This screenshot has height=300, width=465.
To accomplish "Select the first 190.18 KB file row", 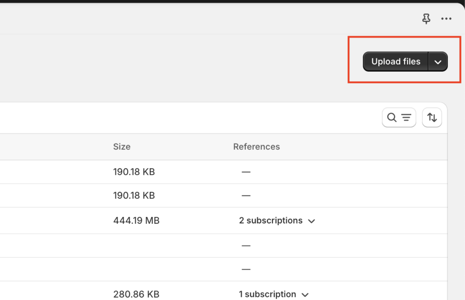I will [223, 172].
